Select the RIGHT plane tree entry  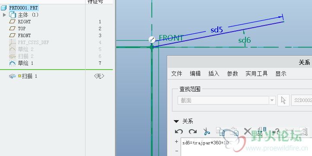[24, 22]
